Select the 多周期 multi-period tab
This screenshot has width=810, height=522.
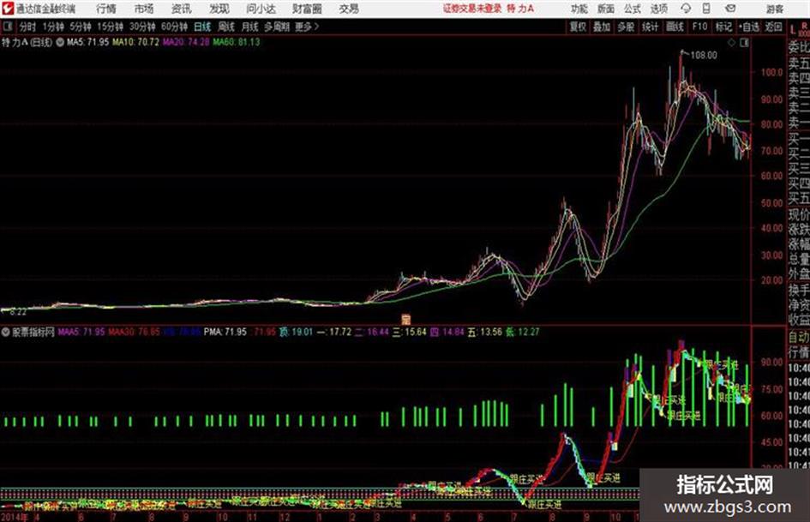point(277,27)
